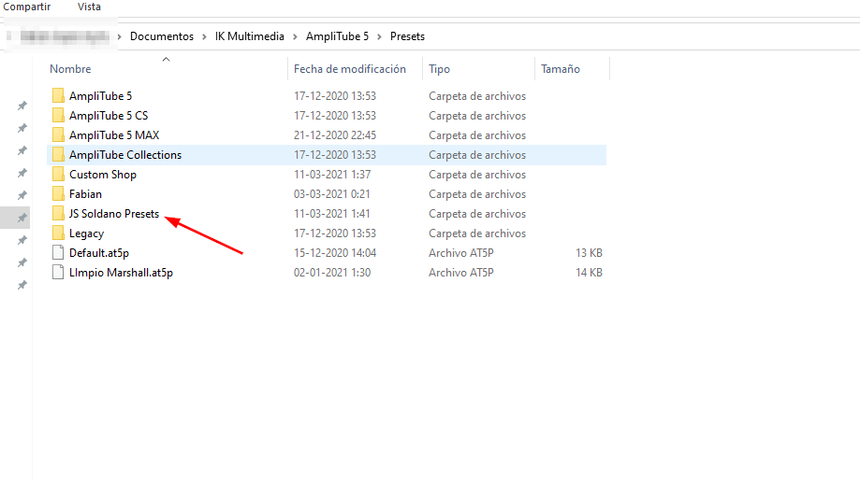Click the JS Soldano Presets folder name
The height and width of the screenshot is (481, 860).
click(x=114, y=214)
